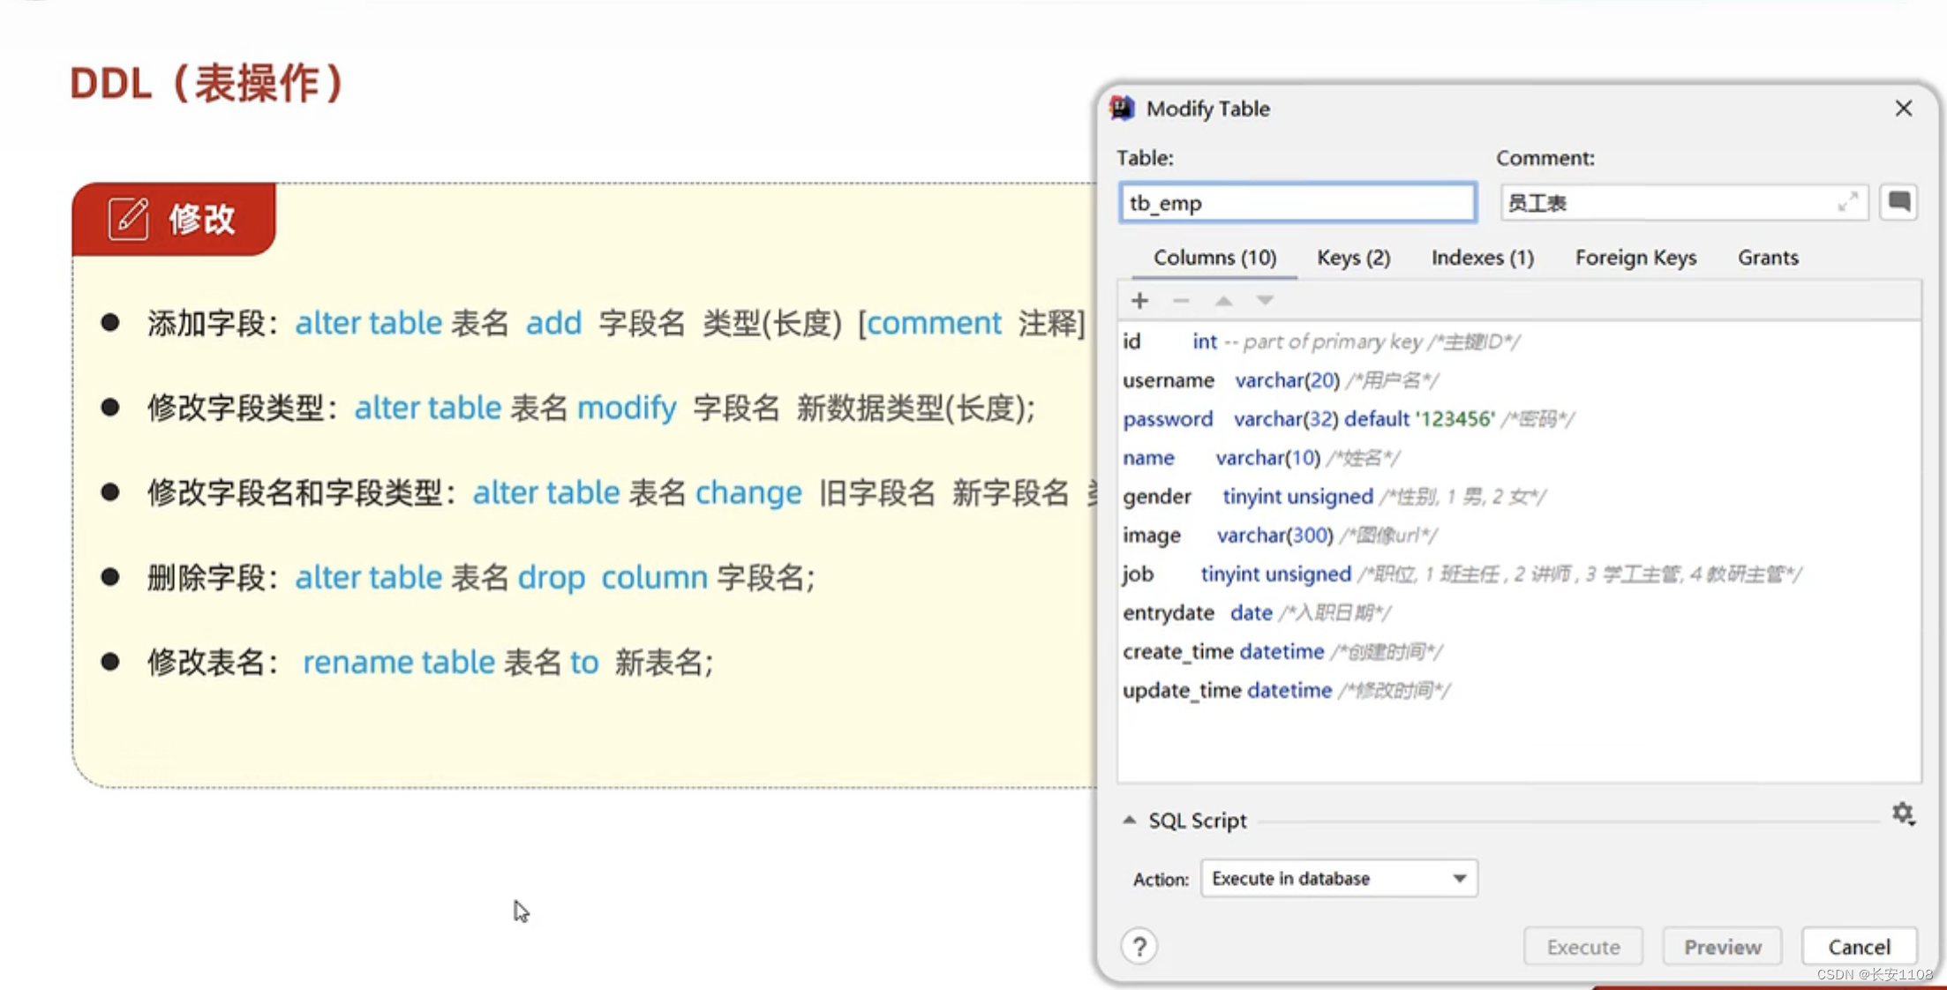
Task: Click 'rename table' text in slide
Action: tap(399, 662)
